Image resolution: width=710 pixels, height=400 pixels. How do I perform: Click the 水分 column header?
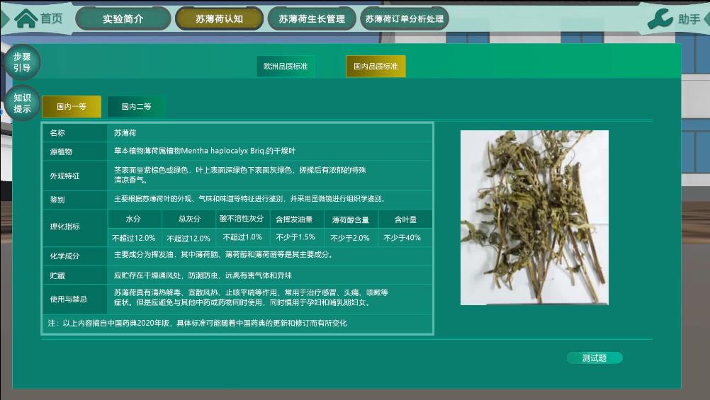tap(134, 219)
